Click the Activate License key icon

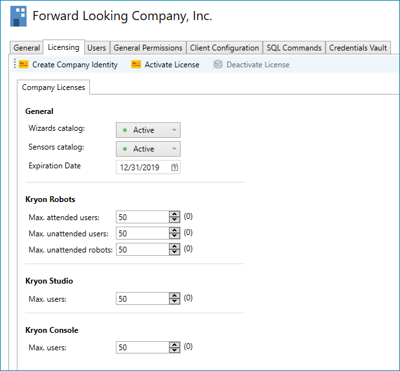(136, 65)
